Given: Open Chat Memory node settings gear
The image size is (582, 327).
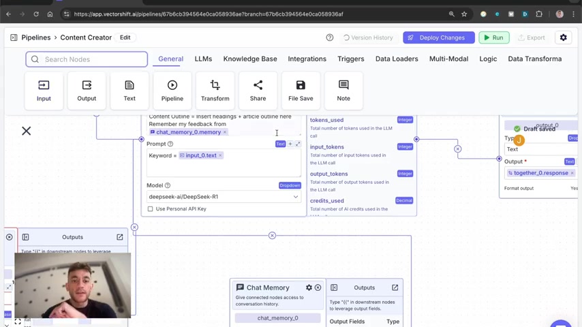Looking at the screenshot, I should (309, 287).
